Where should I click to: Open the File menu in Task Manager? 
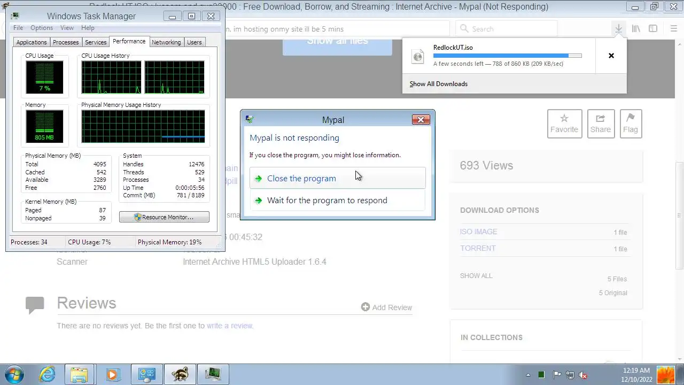coord(18,28)
